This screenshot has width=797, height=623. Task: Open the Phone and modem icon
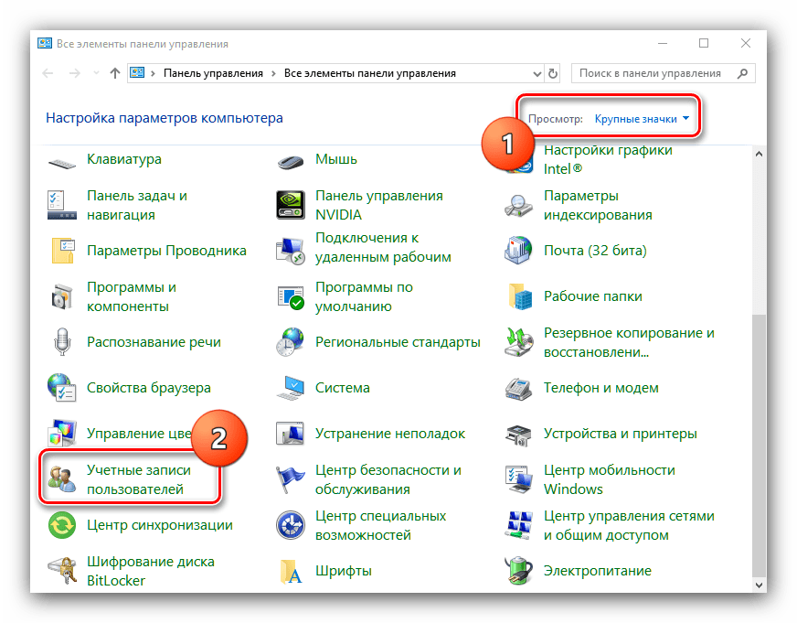point(519,388)
